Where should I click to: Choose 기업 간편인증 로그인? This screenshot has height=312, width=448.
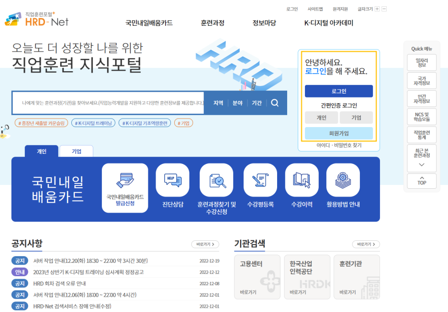point(356,118)
